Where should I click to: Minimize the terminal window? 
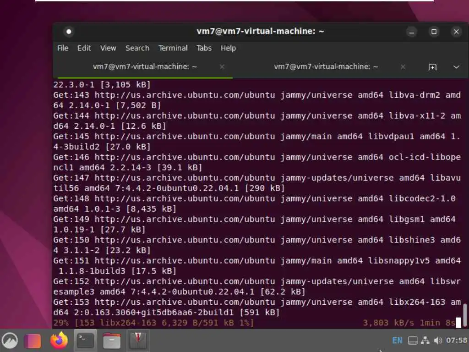click(412, 32)
